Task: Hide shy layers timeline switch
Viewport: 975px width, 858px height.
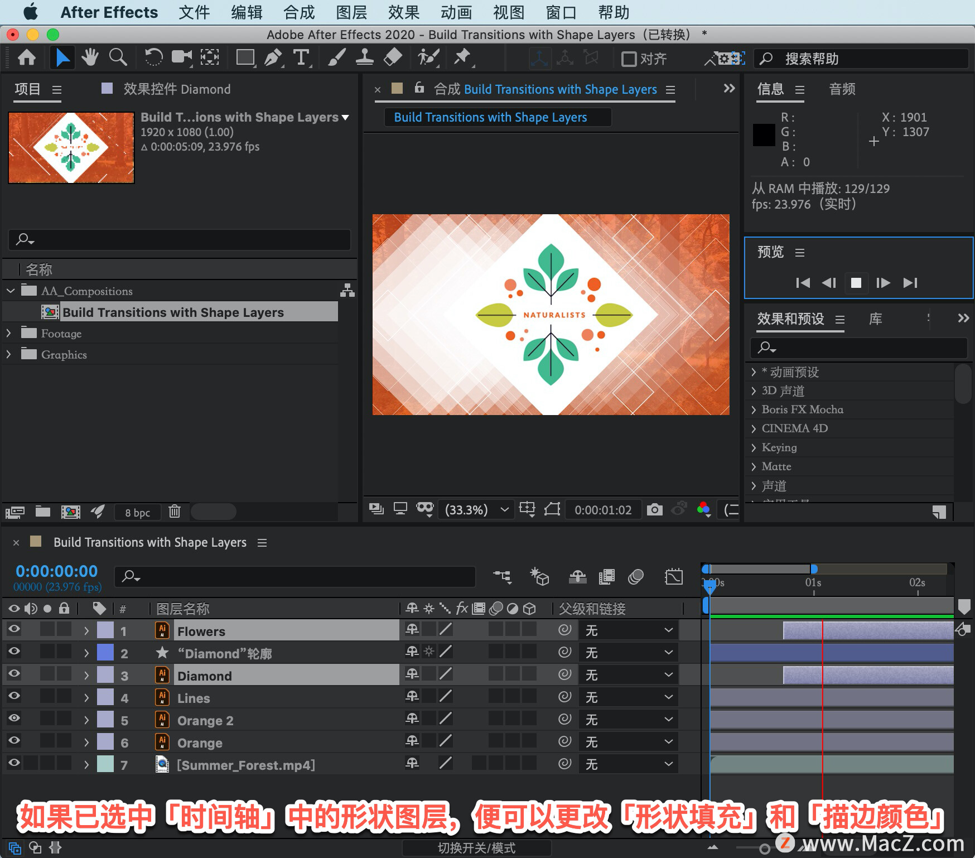Action: pyautogui.click(x=577, y=576)
